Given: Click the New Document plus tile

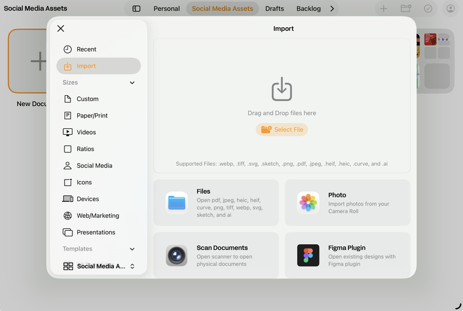Looking at the screenshot, I should click(28, 61).
